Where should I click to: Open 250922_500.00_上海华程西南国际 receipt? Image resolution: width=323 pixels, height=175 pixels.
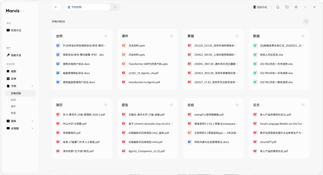[x=215, y=55]
